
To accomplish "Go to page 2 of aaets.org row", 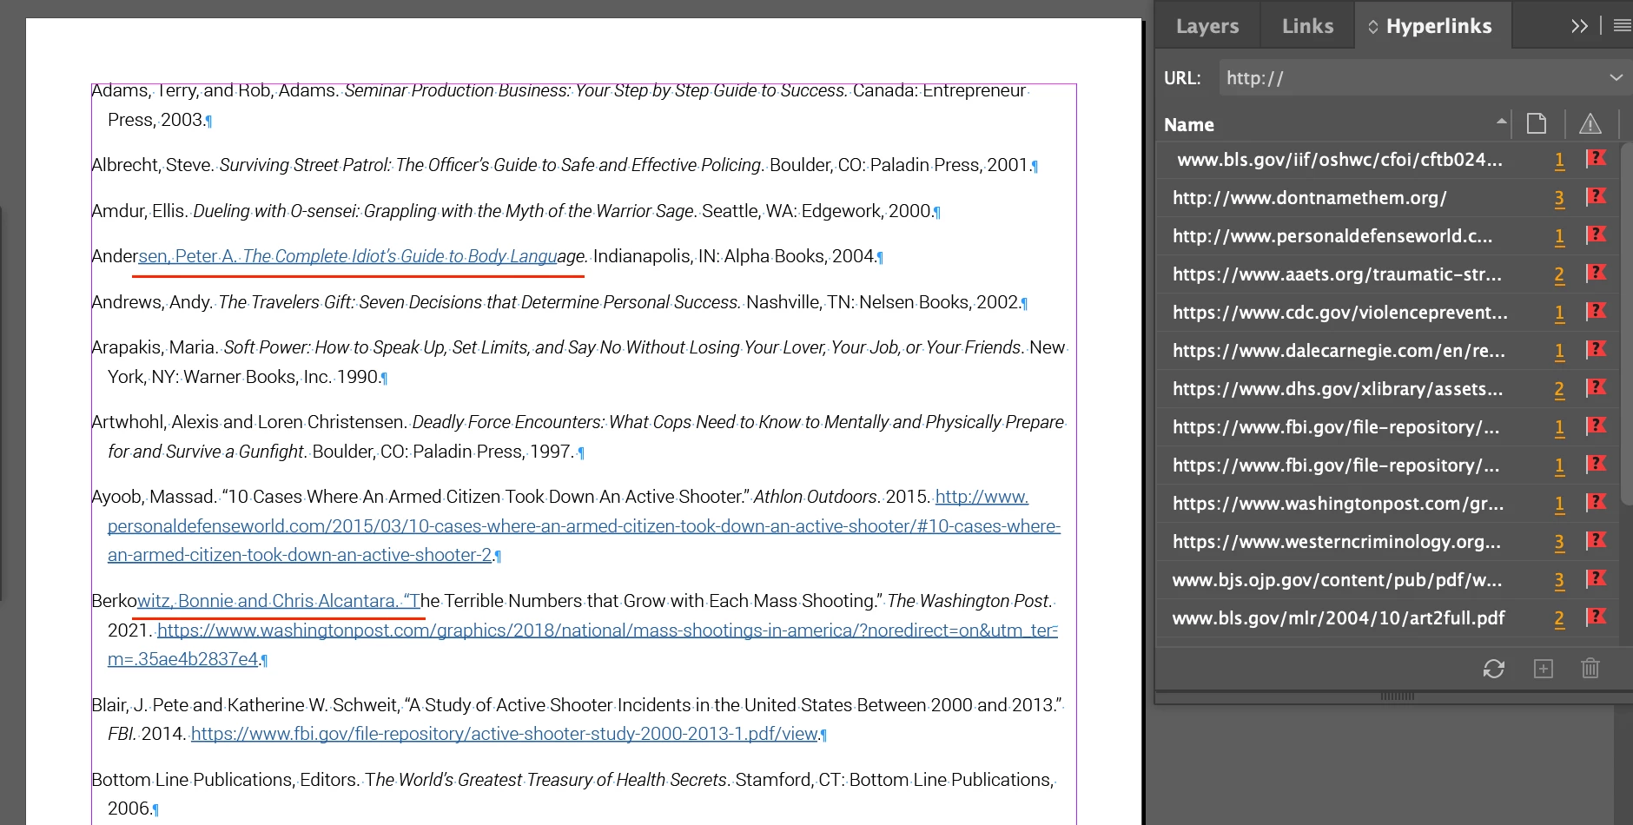I will (1560, 275).
